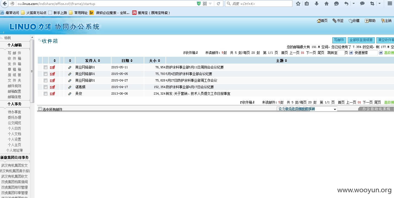Viewport: 394px width, 198px height.
Task: Tick the checkbox for the 2015-04-27 mail
Action: 45,80
